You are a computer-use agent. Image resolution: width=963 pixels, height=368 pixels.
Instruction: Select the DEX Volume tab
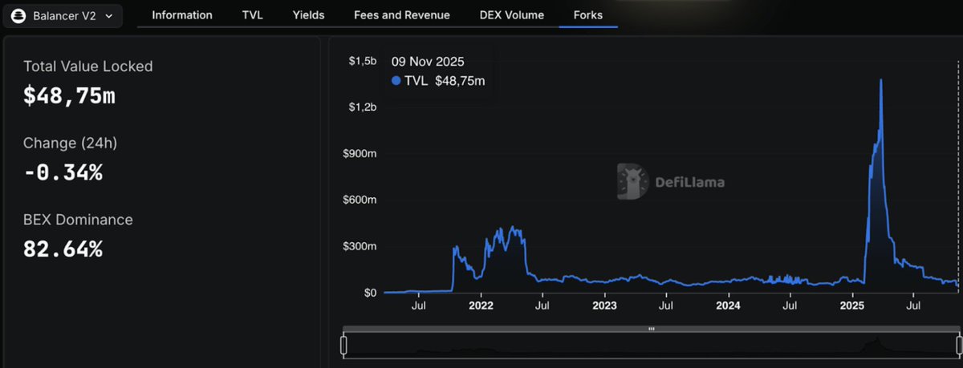point(511,14)
